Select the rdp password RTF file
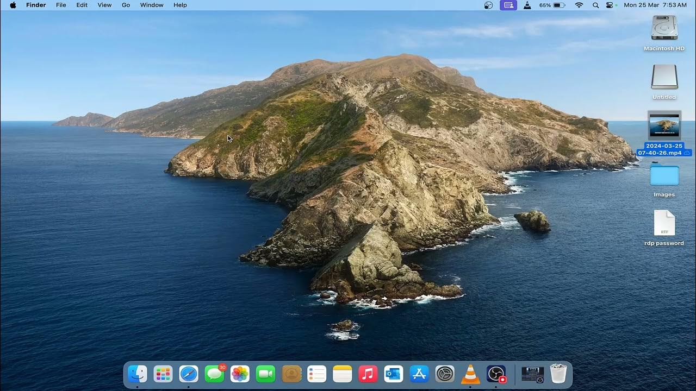This screenshot has height=391, width=696. (664, 223)
